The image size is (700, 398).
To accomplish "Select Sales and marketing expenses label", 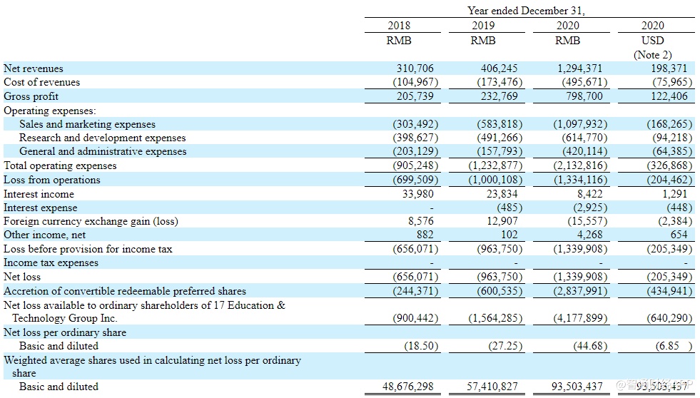I will coord(88,124).
